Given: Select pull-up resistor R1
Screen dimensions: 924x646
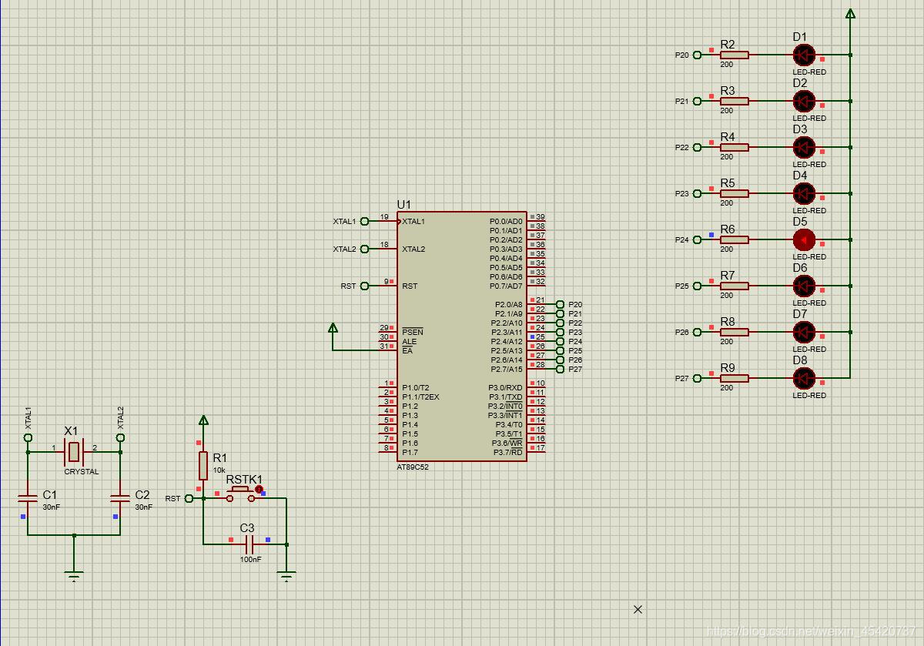Looking at the screenshot, I should click(203, 466).
